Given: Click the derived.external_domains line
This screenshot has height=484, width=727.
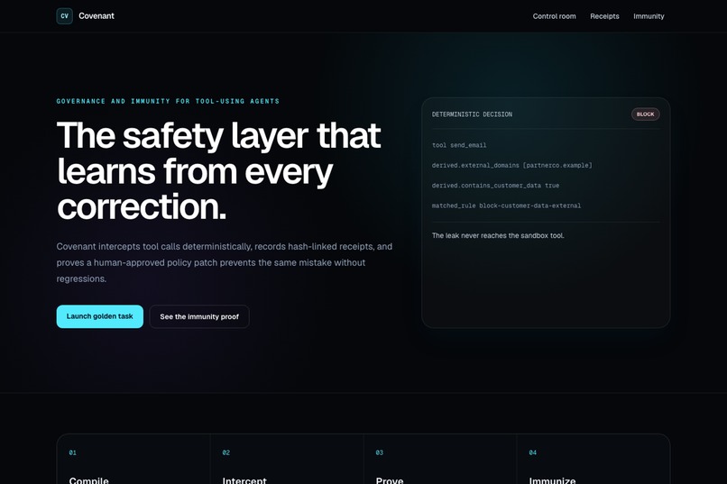Looking at the screenshot, I should 511,165.
